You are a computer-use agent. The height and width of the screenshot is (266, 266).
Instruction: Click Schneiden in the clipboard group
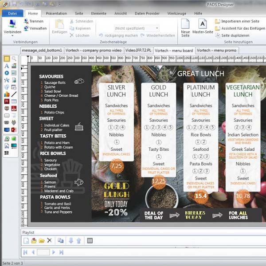point(82,21)
